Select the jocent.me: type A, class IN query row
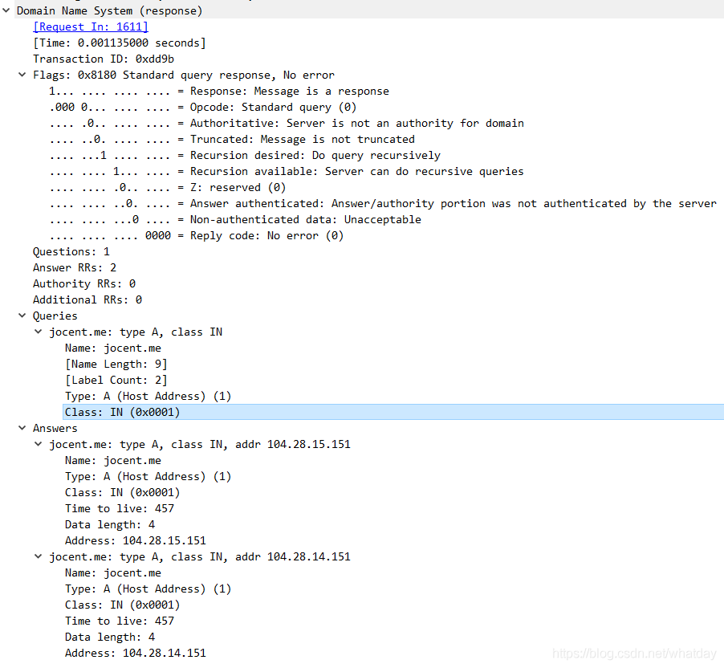This screenshot has width=724, height=668. 136,332
